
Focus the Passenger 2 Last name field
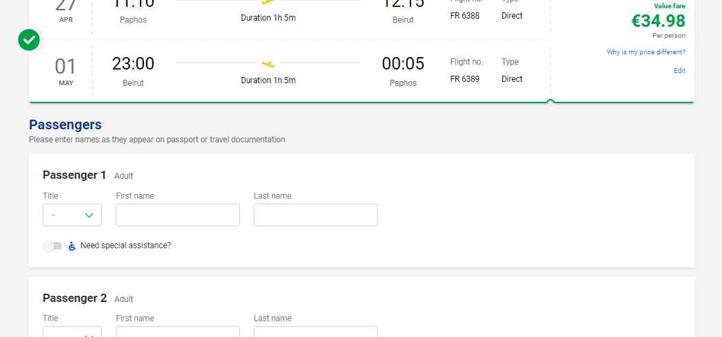click(316, 331)
